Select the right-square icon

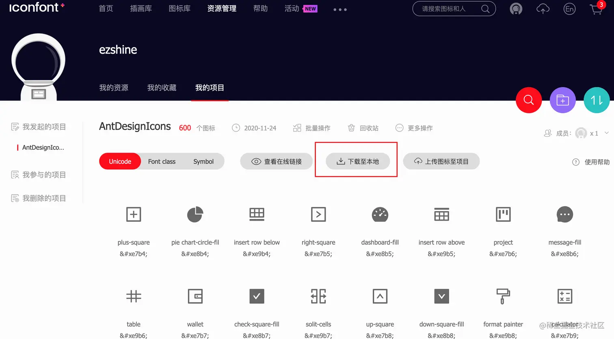(x=318, y=214)
